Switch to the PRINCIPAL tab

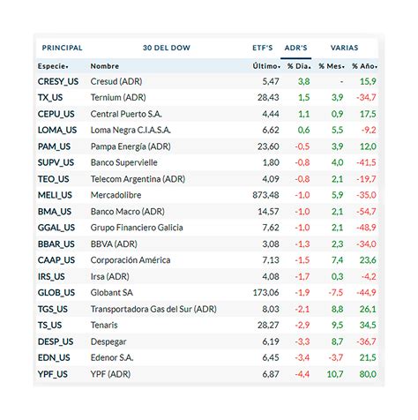tap(62, 48)
